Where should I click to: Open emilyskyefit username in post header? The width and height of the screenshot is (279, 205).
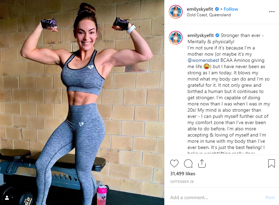pyautogui.click(x=200, y=9)
